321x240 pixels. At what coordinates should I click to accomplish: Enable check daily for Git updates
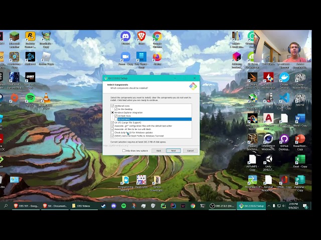pos(112,132)
